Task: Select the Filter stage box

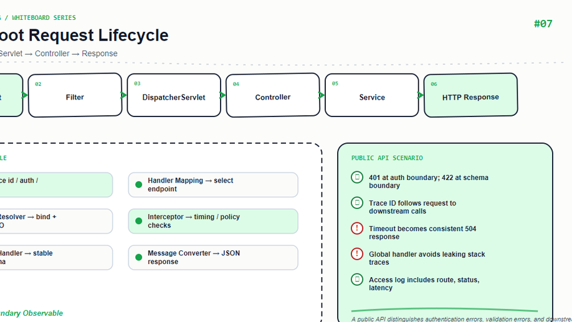Action: click(75, 95)
